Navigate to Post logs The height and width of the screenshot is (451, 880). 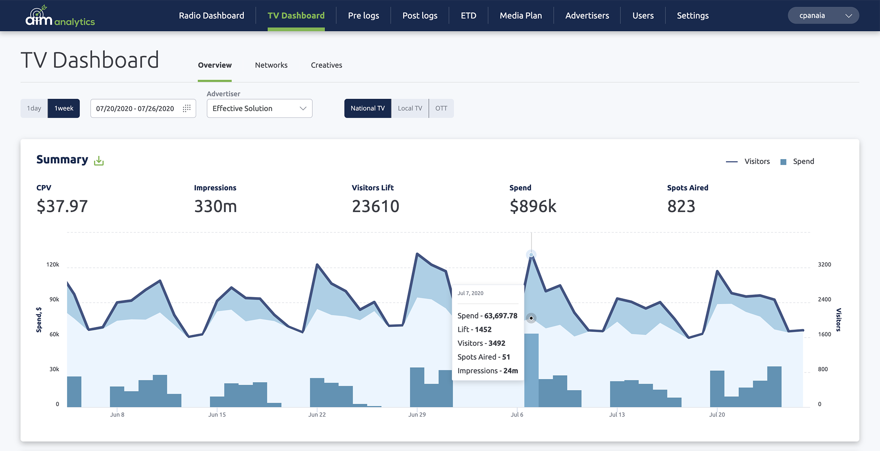pyautogui.click(x=420, y=15)
